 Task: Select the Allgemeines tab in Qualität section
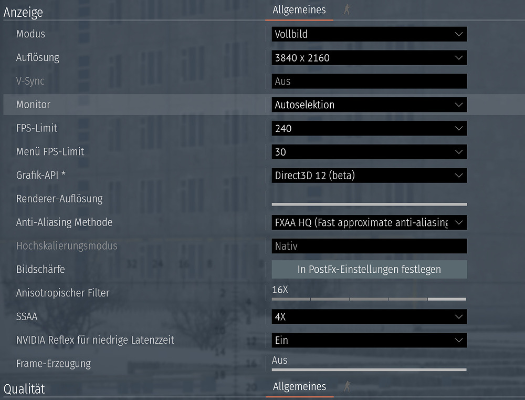(299, 386)
